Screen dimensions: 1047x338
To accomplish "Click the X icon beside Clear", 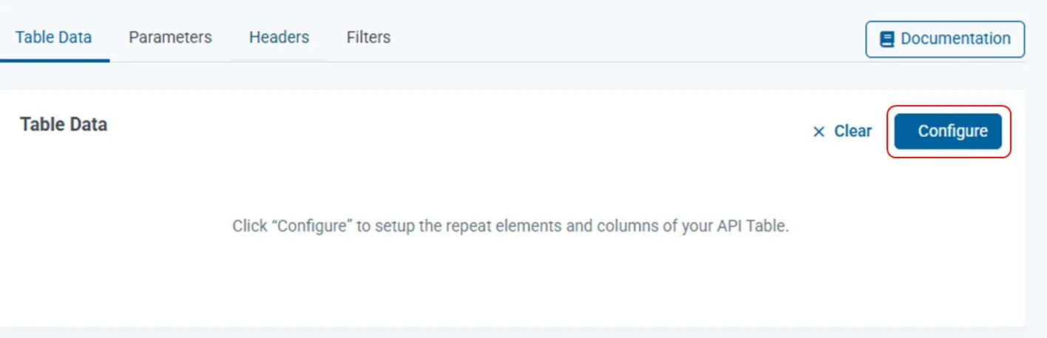I will [819, 132].
